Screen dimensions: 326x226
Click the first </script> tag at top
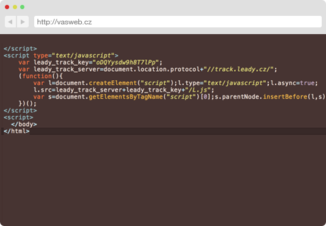tap(20, 49)
